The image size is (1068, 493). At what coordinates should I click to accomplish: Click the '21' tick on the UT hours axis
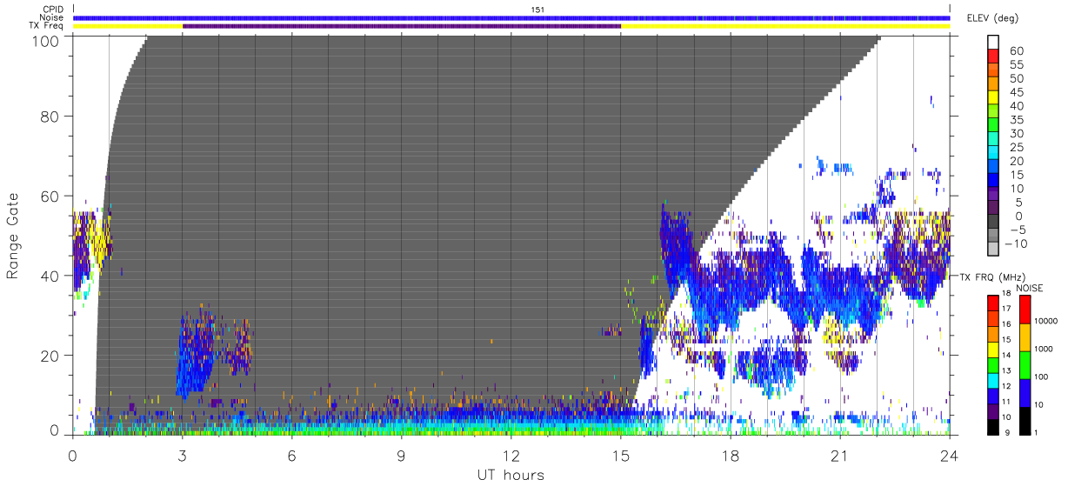pyautogui.click(x=840, y=455)
